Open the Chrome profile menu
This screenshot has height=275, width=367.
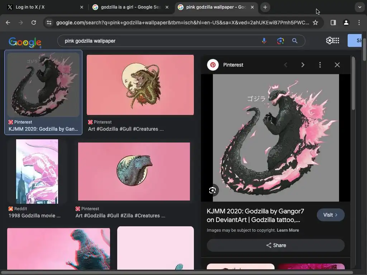pos(346,23)
